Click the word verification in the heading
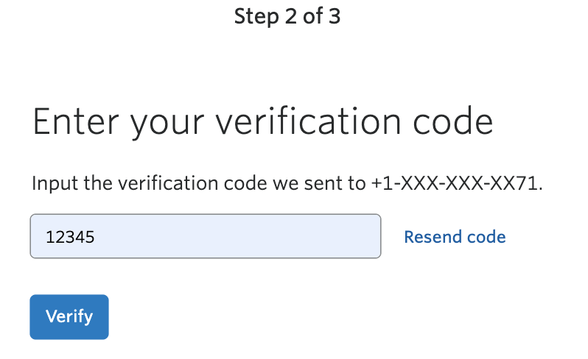This screenshot has height=359, width=588. click(308, 122)
